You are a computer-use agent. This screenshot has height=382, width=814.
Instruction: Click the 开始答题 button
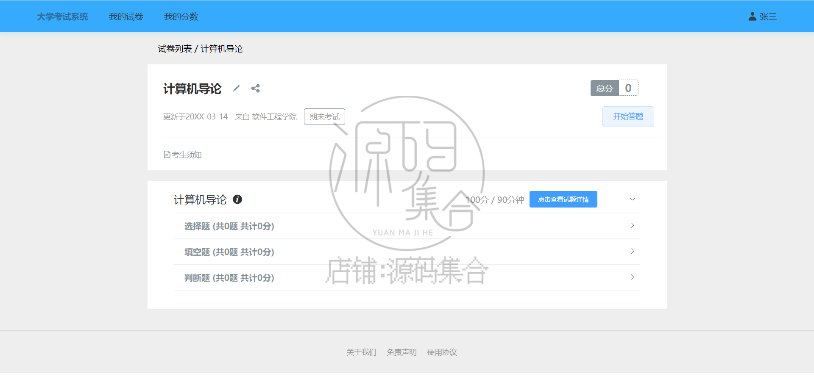click(x=628, y=116)
